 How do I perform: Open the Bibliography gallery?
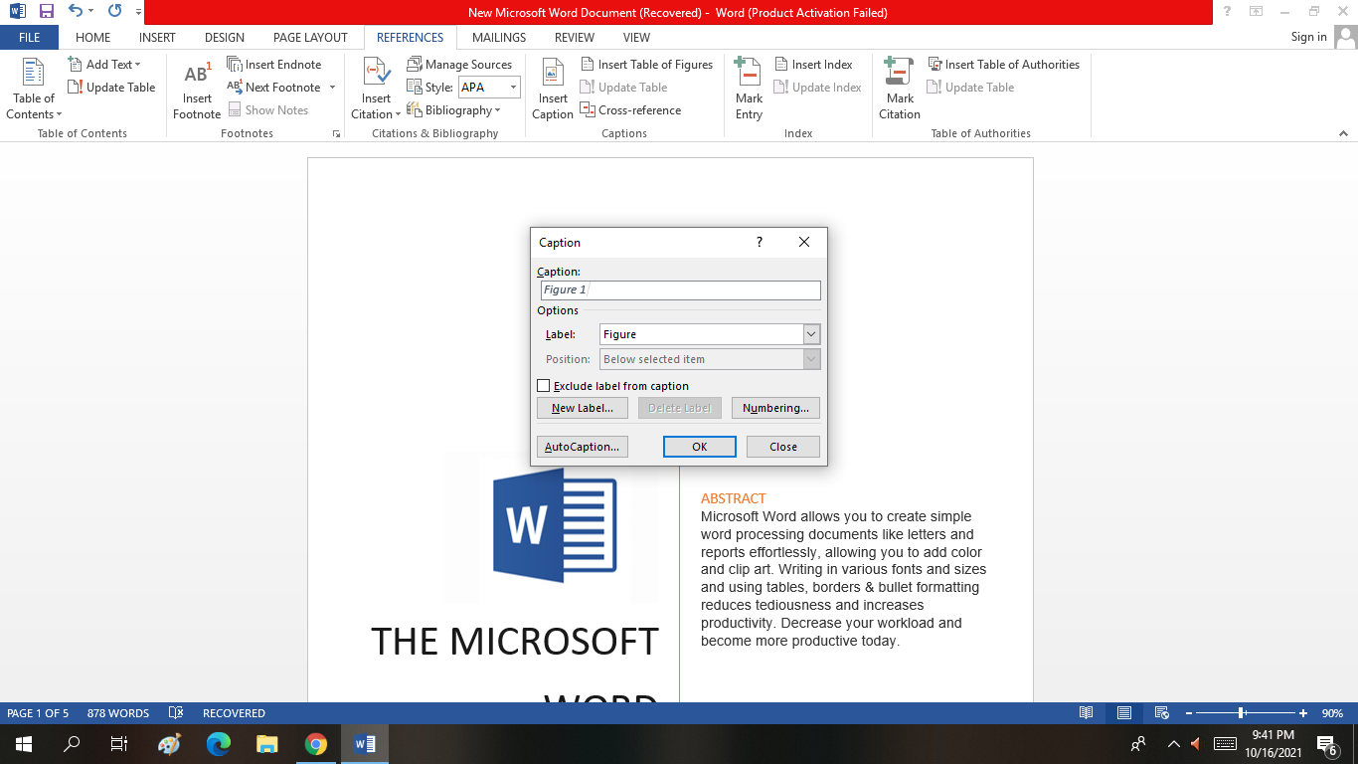tap(453, 110)
